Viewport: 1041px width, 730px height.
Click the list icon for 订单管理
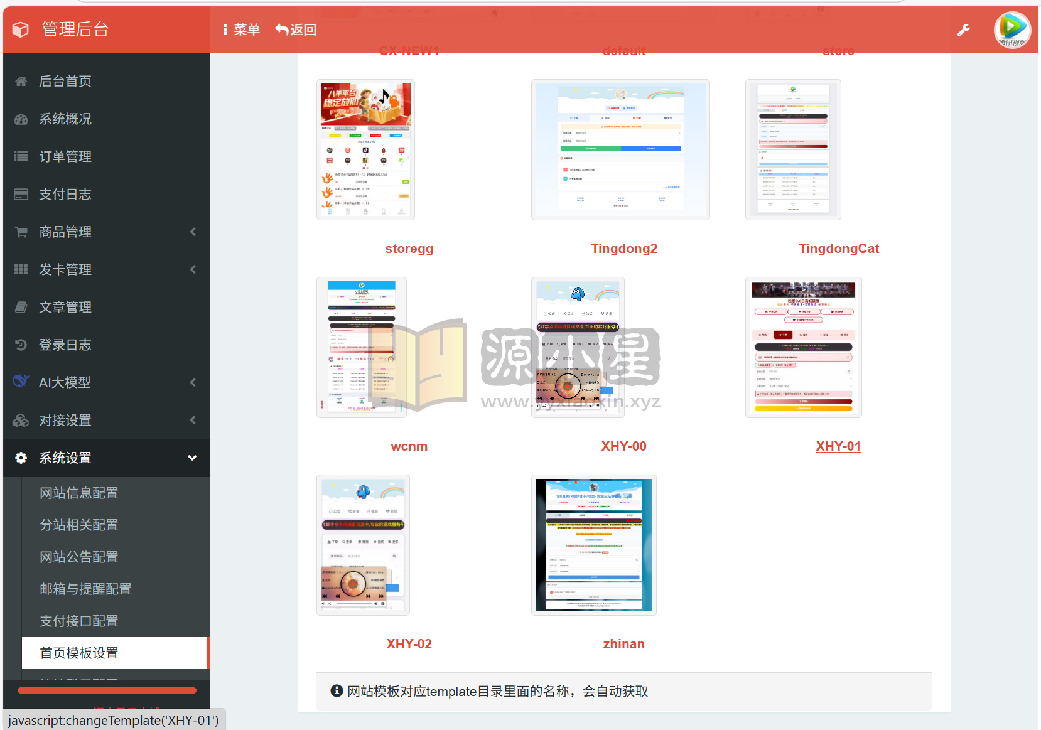(21, 156)
